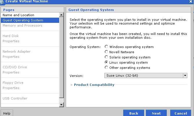Select the Linux operating system option
This screenshot has width=194, height=116.
pos(106,62)
